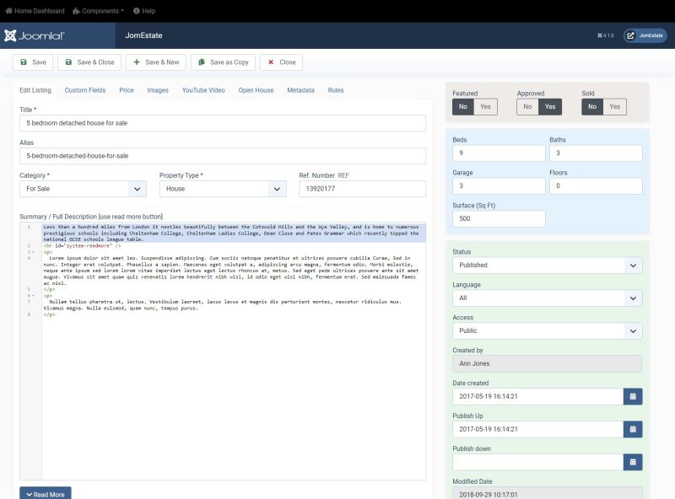Screen dimensions: 675x499
Task: Click the red X icon on Close button
Action: point(269,62)
